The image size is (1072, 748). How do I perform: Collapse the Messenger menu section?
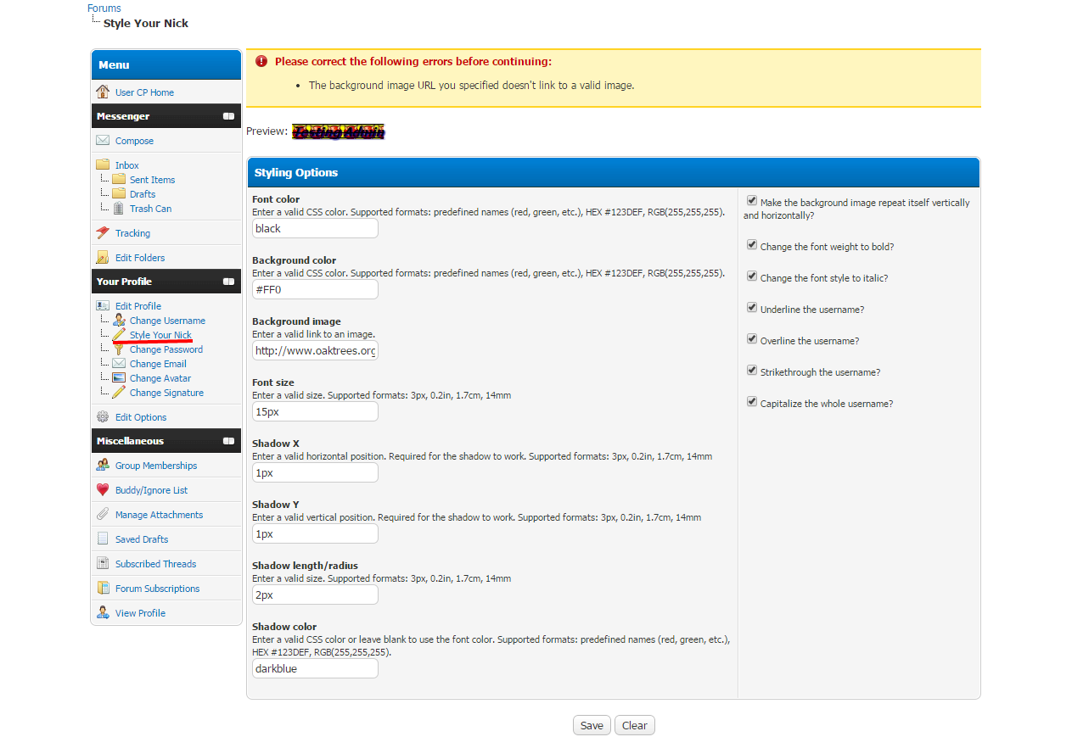coord(228,116)
